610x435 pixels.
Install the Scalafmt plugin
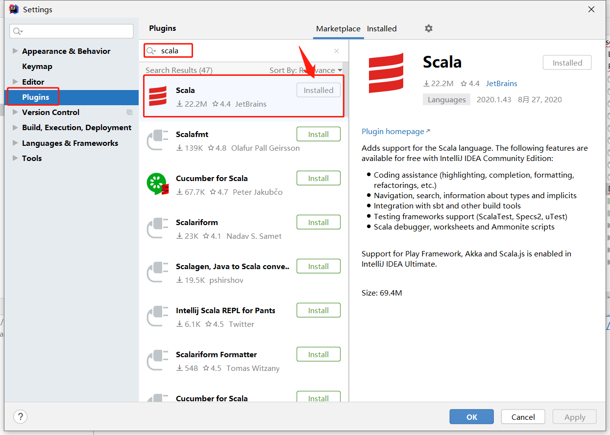(x=318, y=134)
